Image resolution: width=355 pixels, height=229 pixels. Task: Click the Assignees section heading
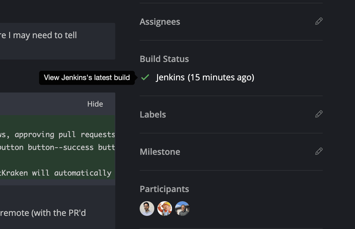(160, 21)
